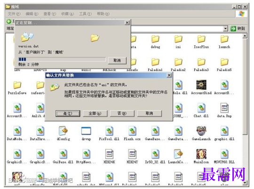
Task: Click the ndsafe folder label
Action: pos(132,70)
